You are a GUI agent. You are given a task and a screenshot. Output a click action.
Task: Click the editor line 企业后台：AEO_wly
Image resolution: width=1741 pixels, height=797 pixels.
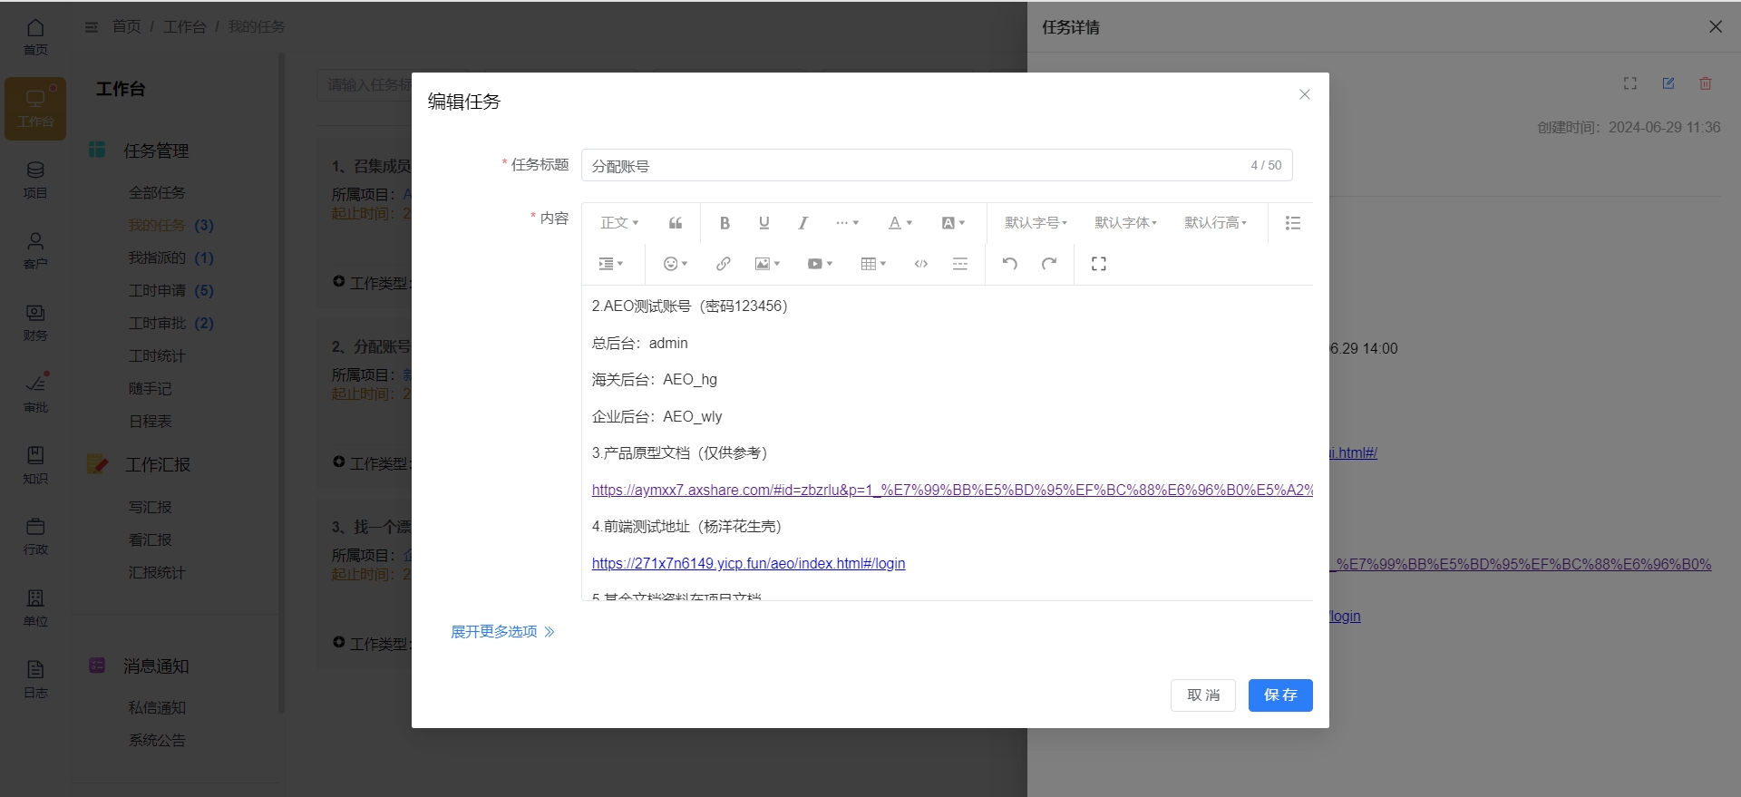click(657, 416)
